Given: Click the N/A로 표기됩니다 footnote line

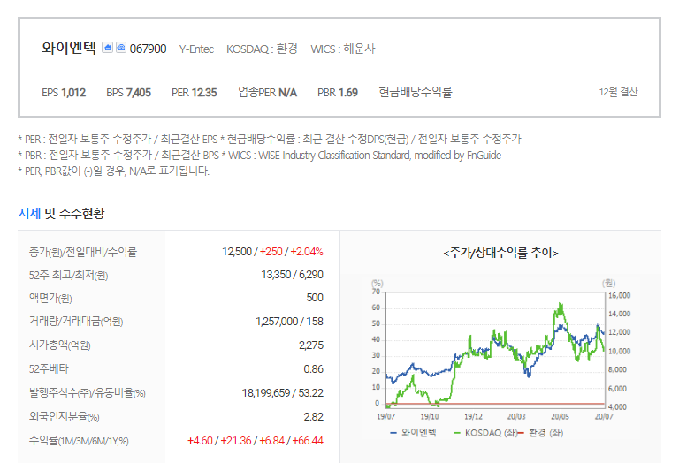Looking at the screenshot, I should [114, 171].
